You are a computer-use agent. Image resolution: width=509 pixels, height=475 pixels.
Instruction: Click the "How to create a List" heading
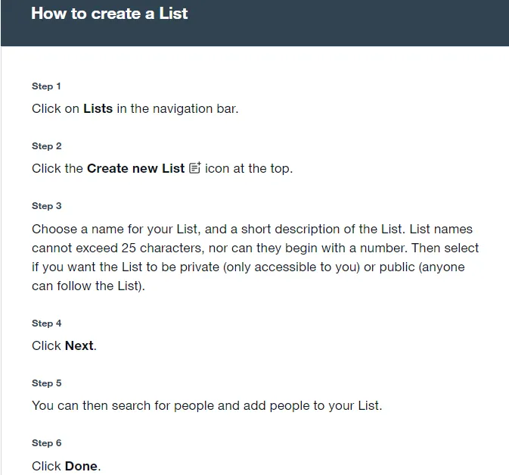tap(110, 14)
